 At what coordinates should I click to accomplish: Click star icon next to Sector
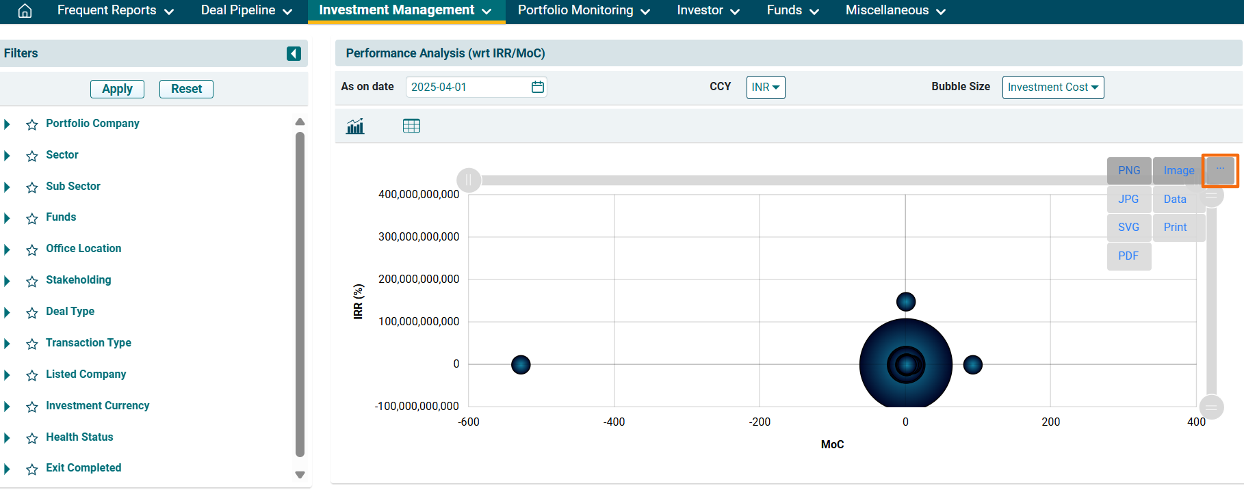point(32,156)
